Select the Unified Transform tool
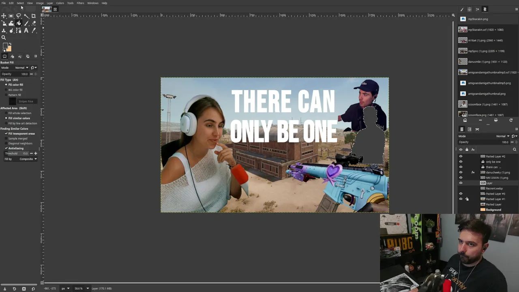This screenshot has height=292, width=519. coord(4,24)
